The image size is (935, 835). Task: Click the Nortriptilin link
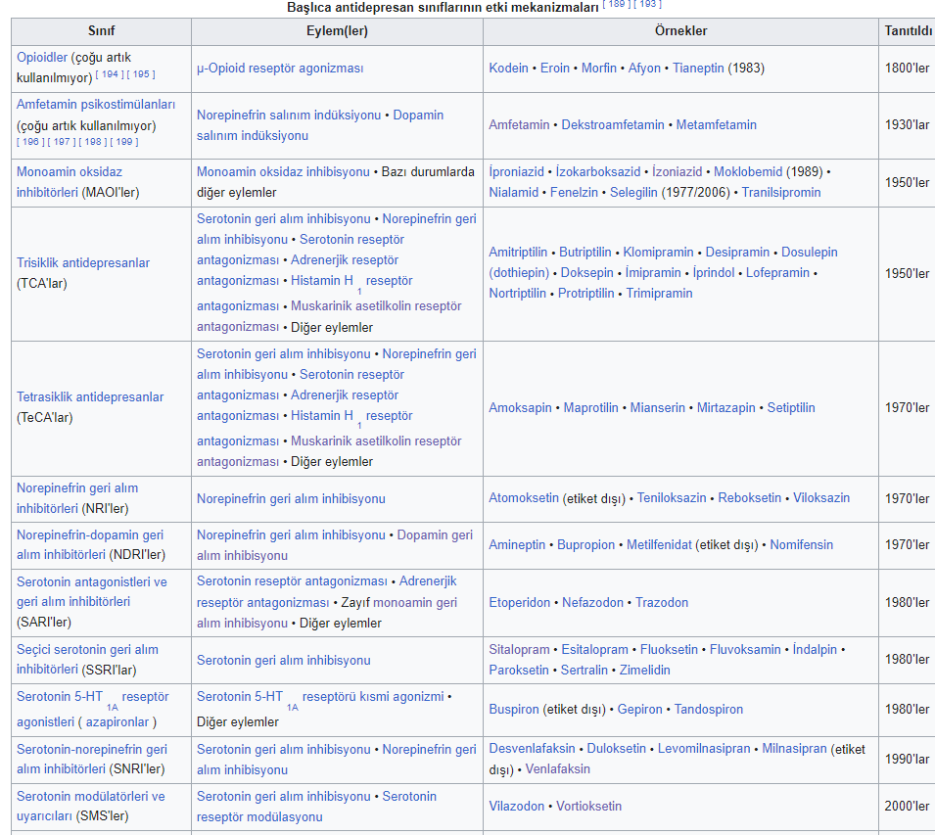[x=518, y=294]
